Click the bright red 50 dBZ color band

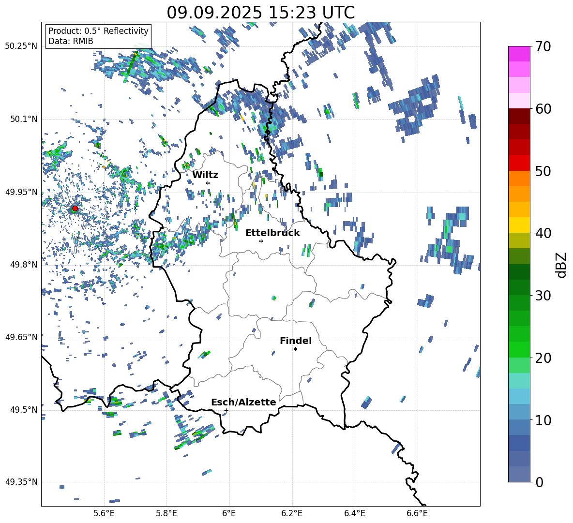click(519, 163)
